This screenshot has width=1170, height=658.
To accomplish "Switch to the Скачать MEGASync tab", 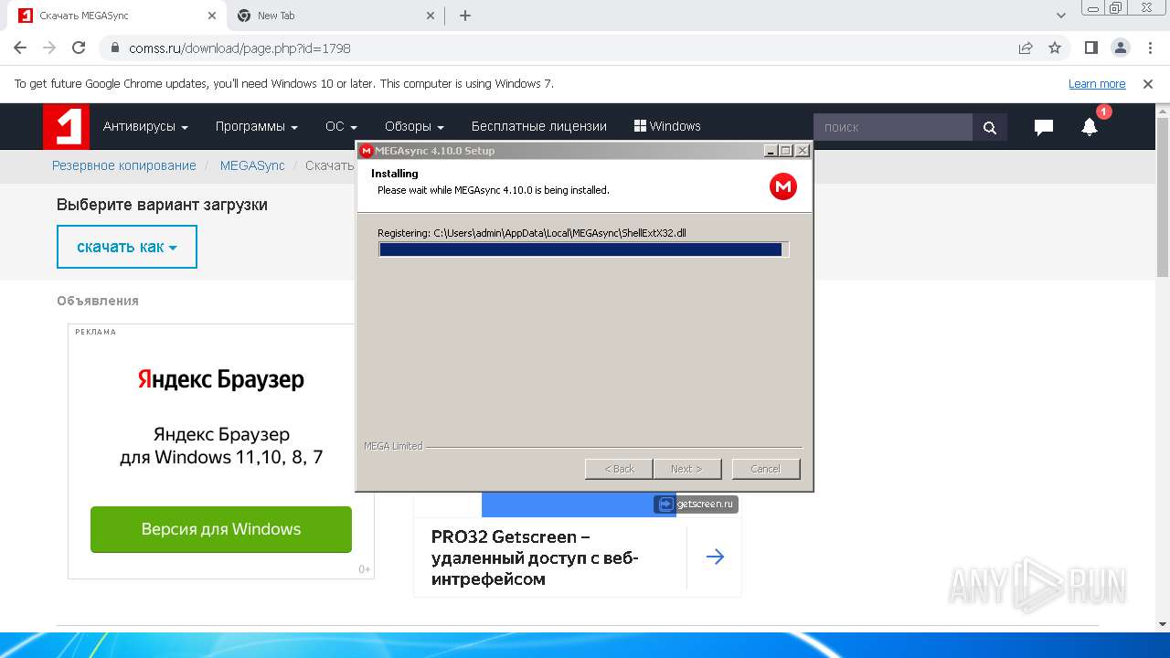I will (x=115, y=16).
